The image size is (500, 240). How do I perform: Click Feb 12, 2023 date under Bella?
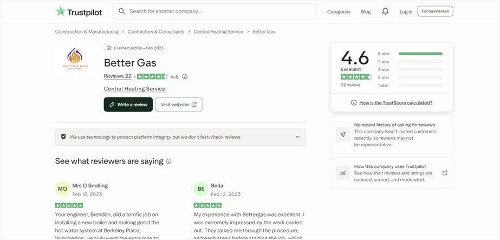click(x=226, y=194)
